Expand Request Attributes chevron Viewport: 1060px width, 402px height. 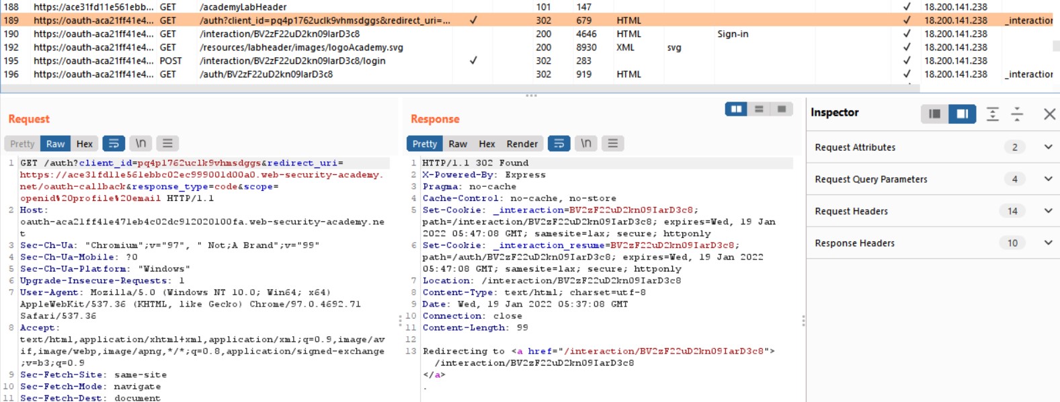coord(1048,147)
